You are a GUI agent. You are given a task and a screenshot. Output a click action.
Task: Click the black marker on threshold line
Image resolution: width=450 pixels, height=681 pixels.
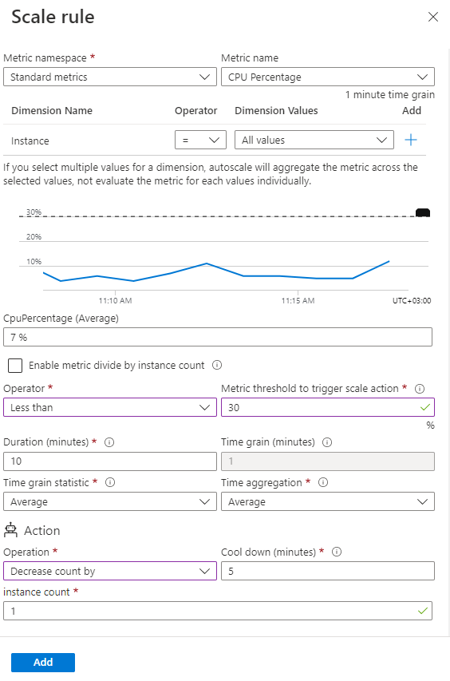[x=423, y=213]
